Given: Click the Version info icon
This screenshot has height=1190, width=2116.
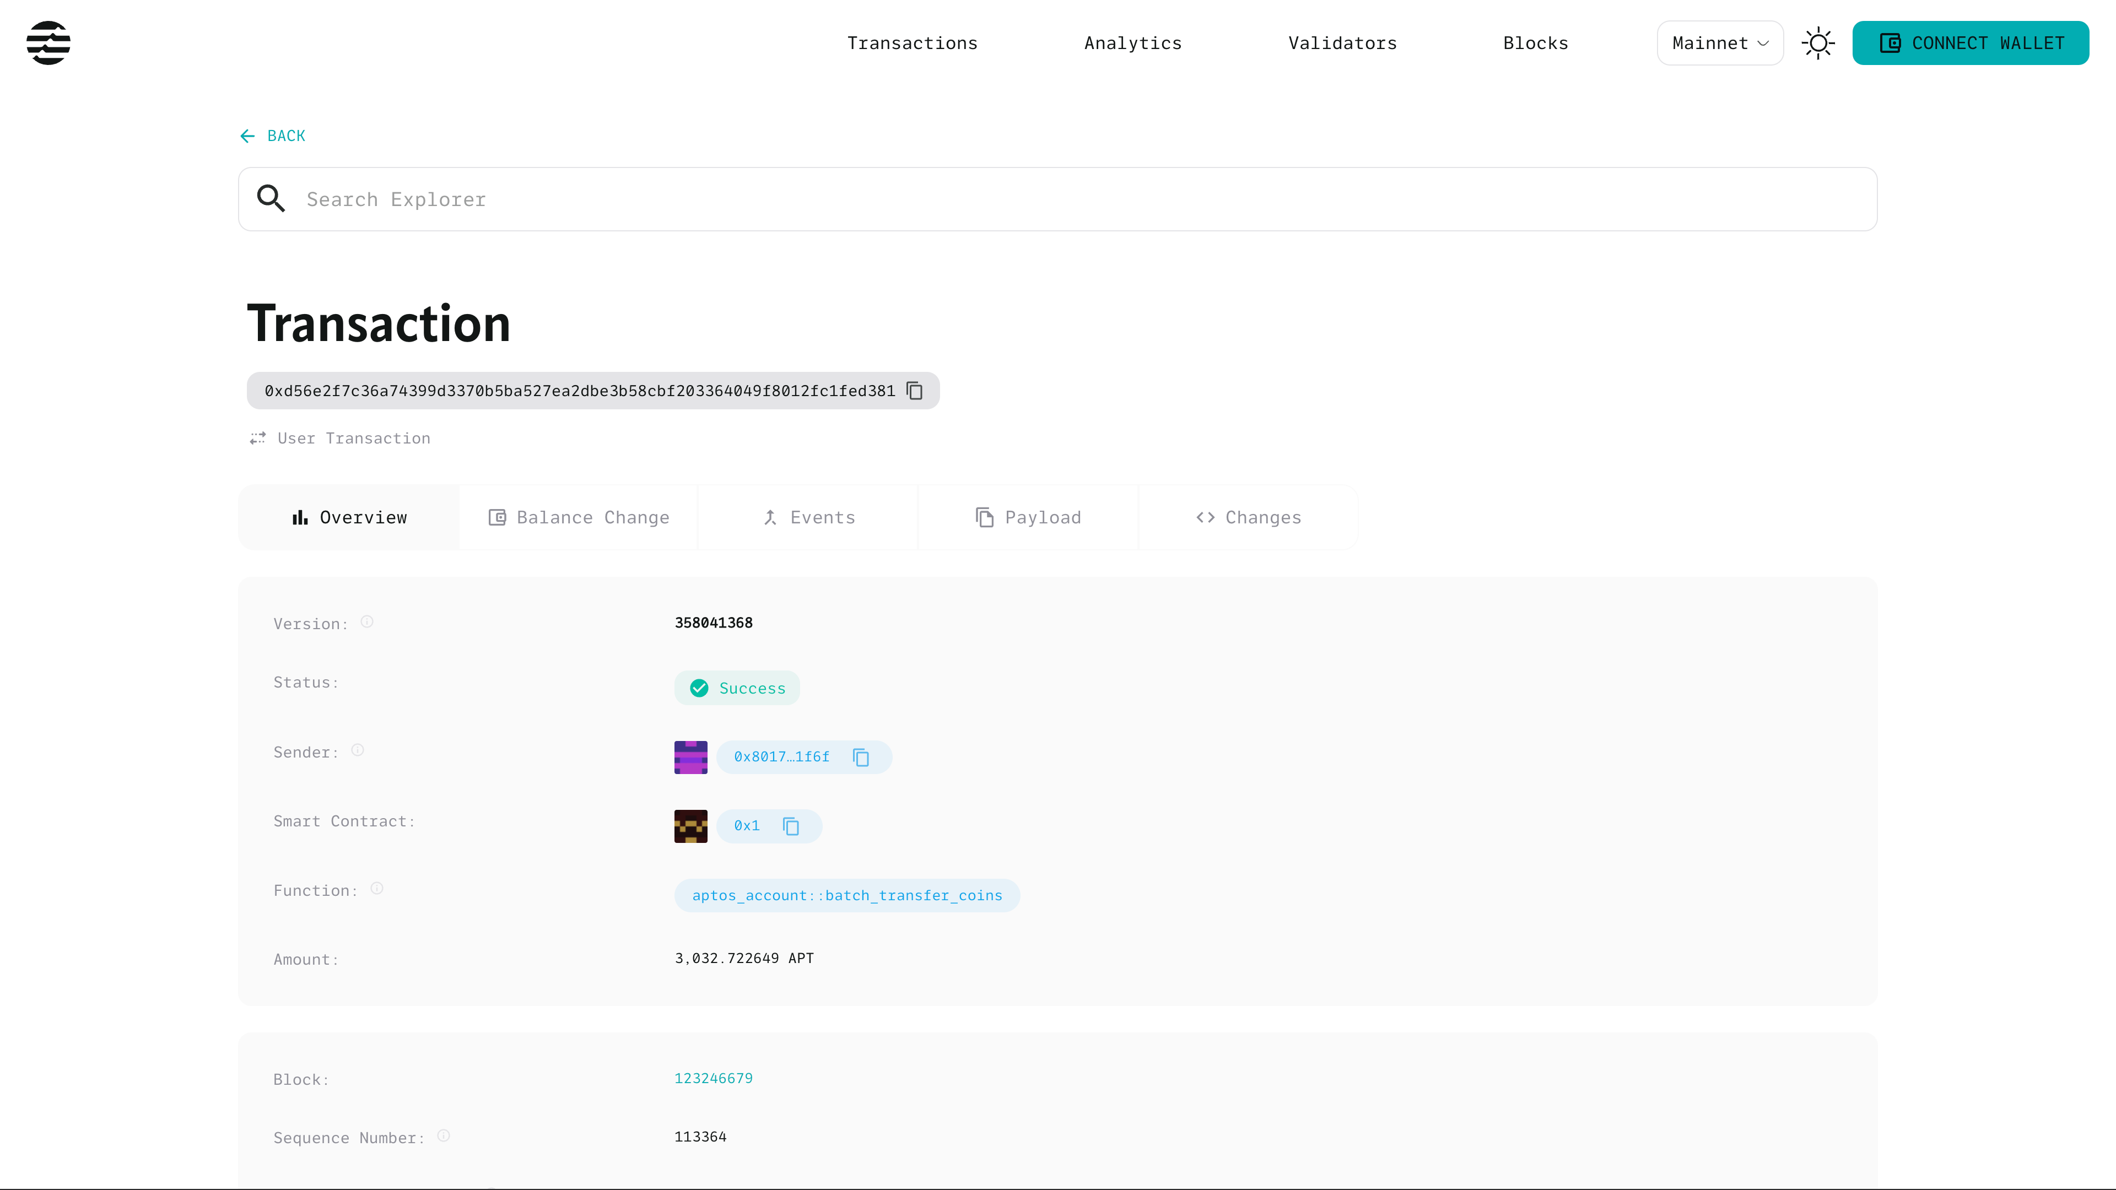Looking at the screenshot, I should coord(367,623).
